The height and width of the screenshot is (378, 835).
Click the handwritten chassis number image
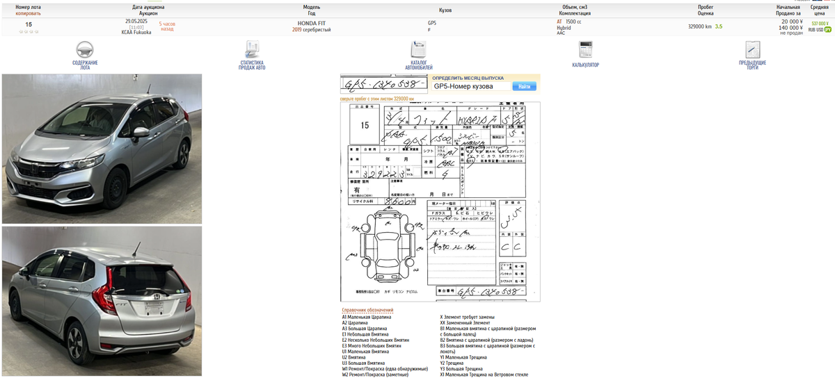point(384,85)
